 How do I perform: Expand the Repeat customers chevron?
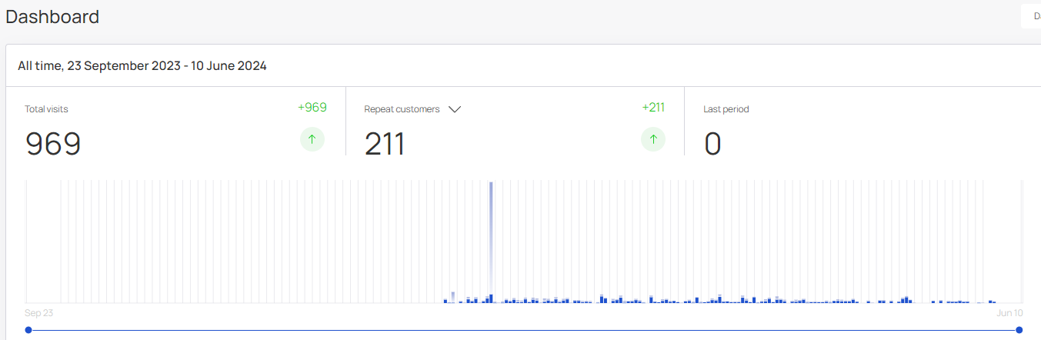click(454, 109)
